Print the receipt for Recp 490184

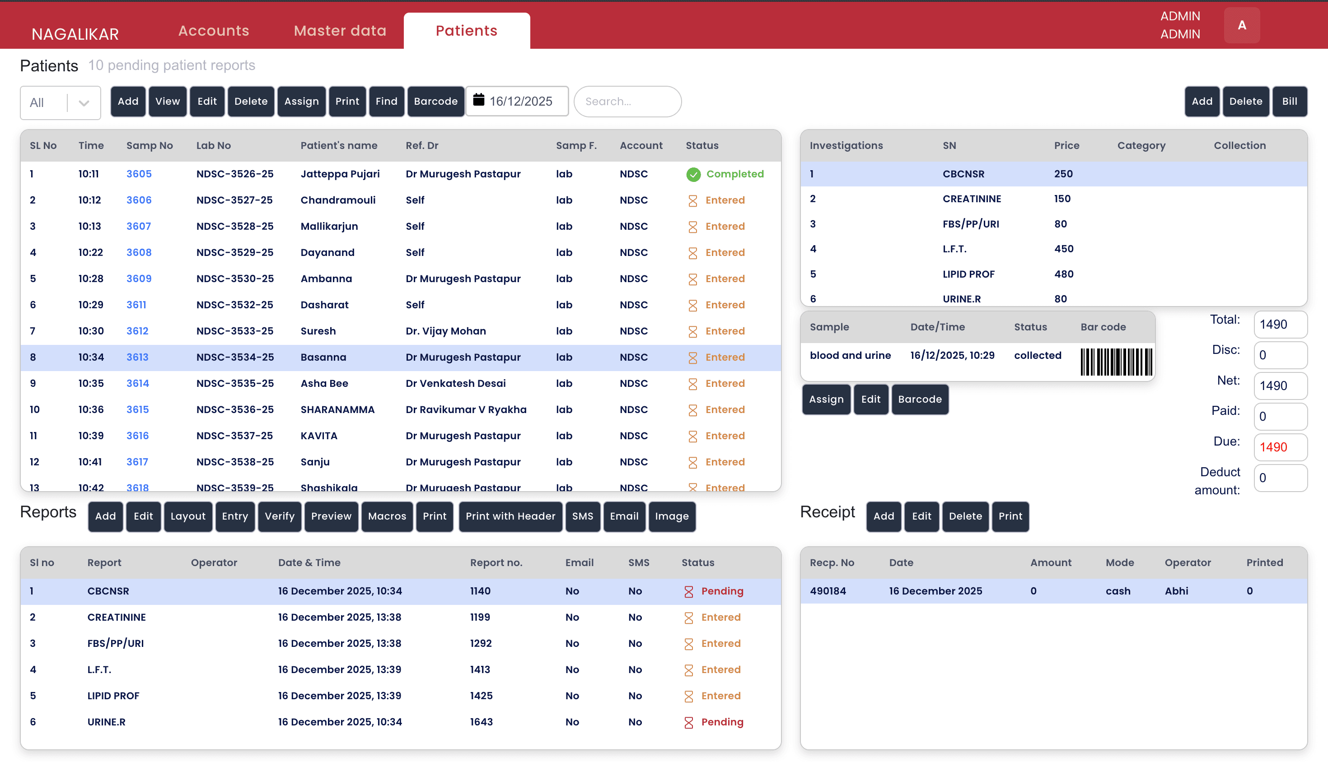[x=1010, y=516]
